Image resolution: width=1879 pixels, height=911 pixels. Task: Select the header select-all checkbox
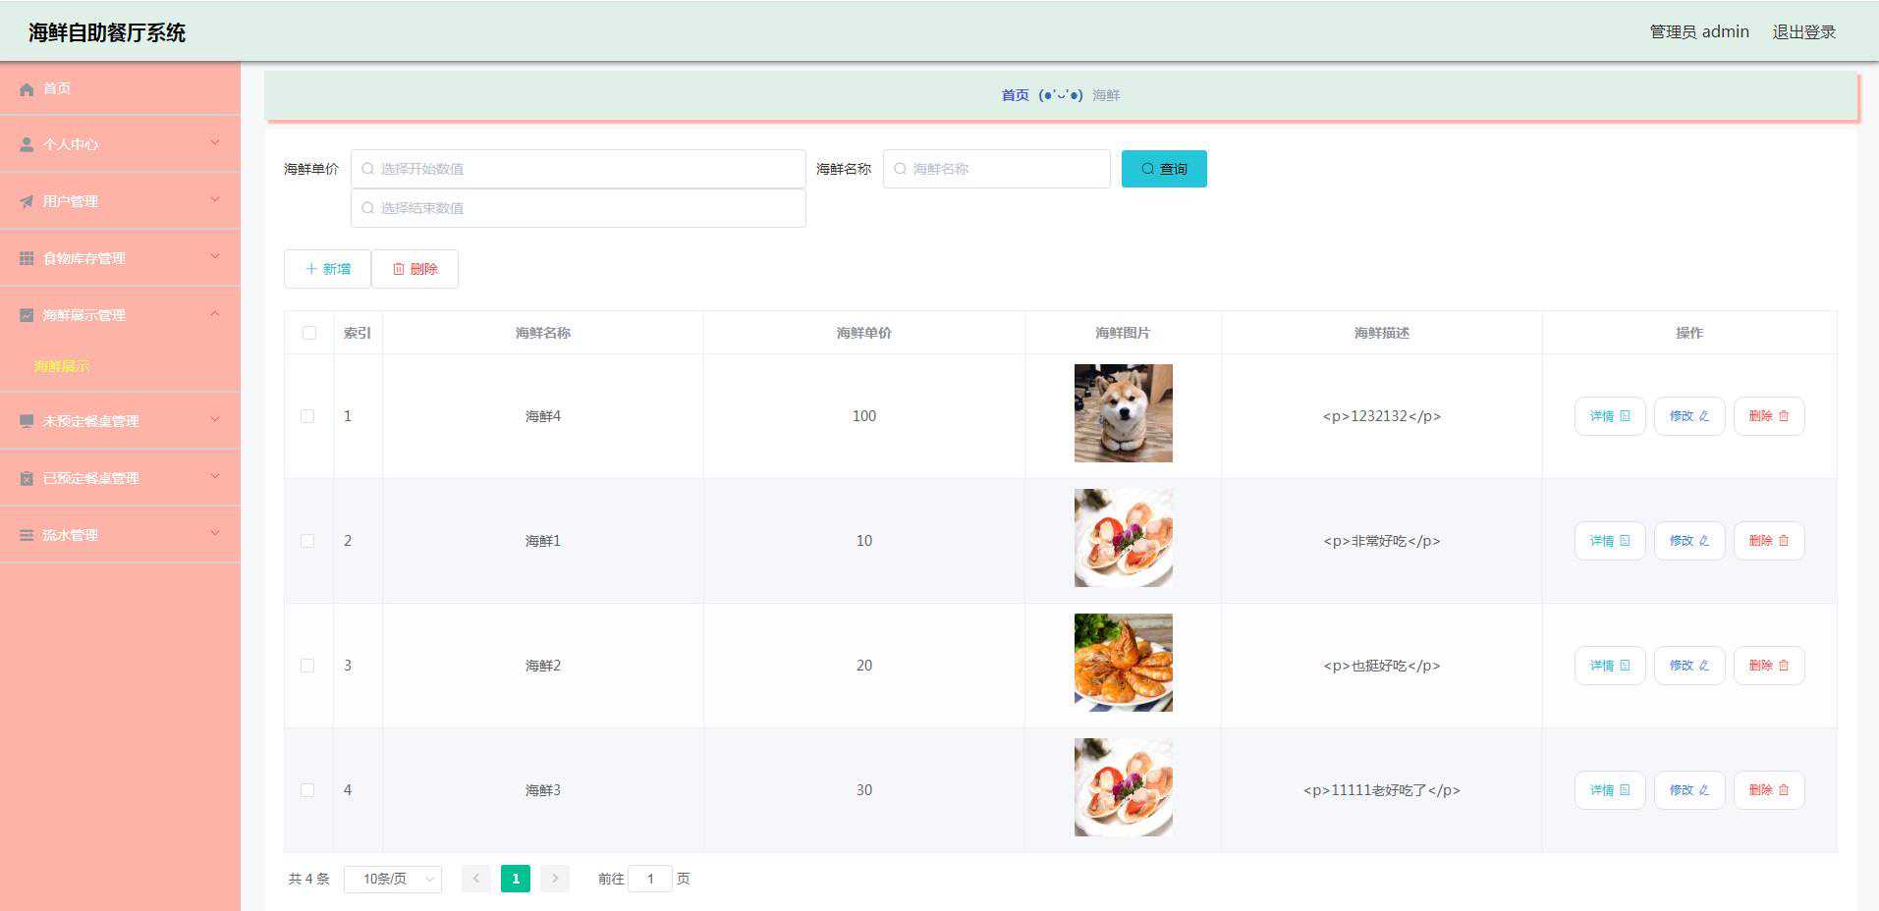pyautogui.click(x=309, y=333)
